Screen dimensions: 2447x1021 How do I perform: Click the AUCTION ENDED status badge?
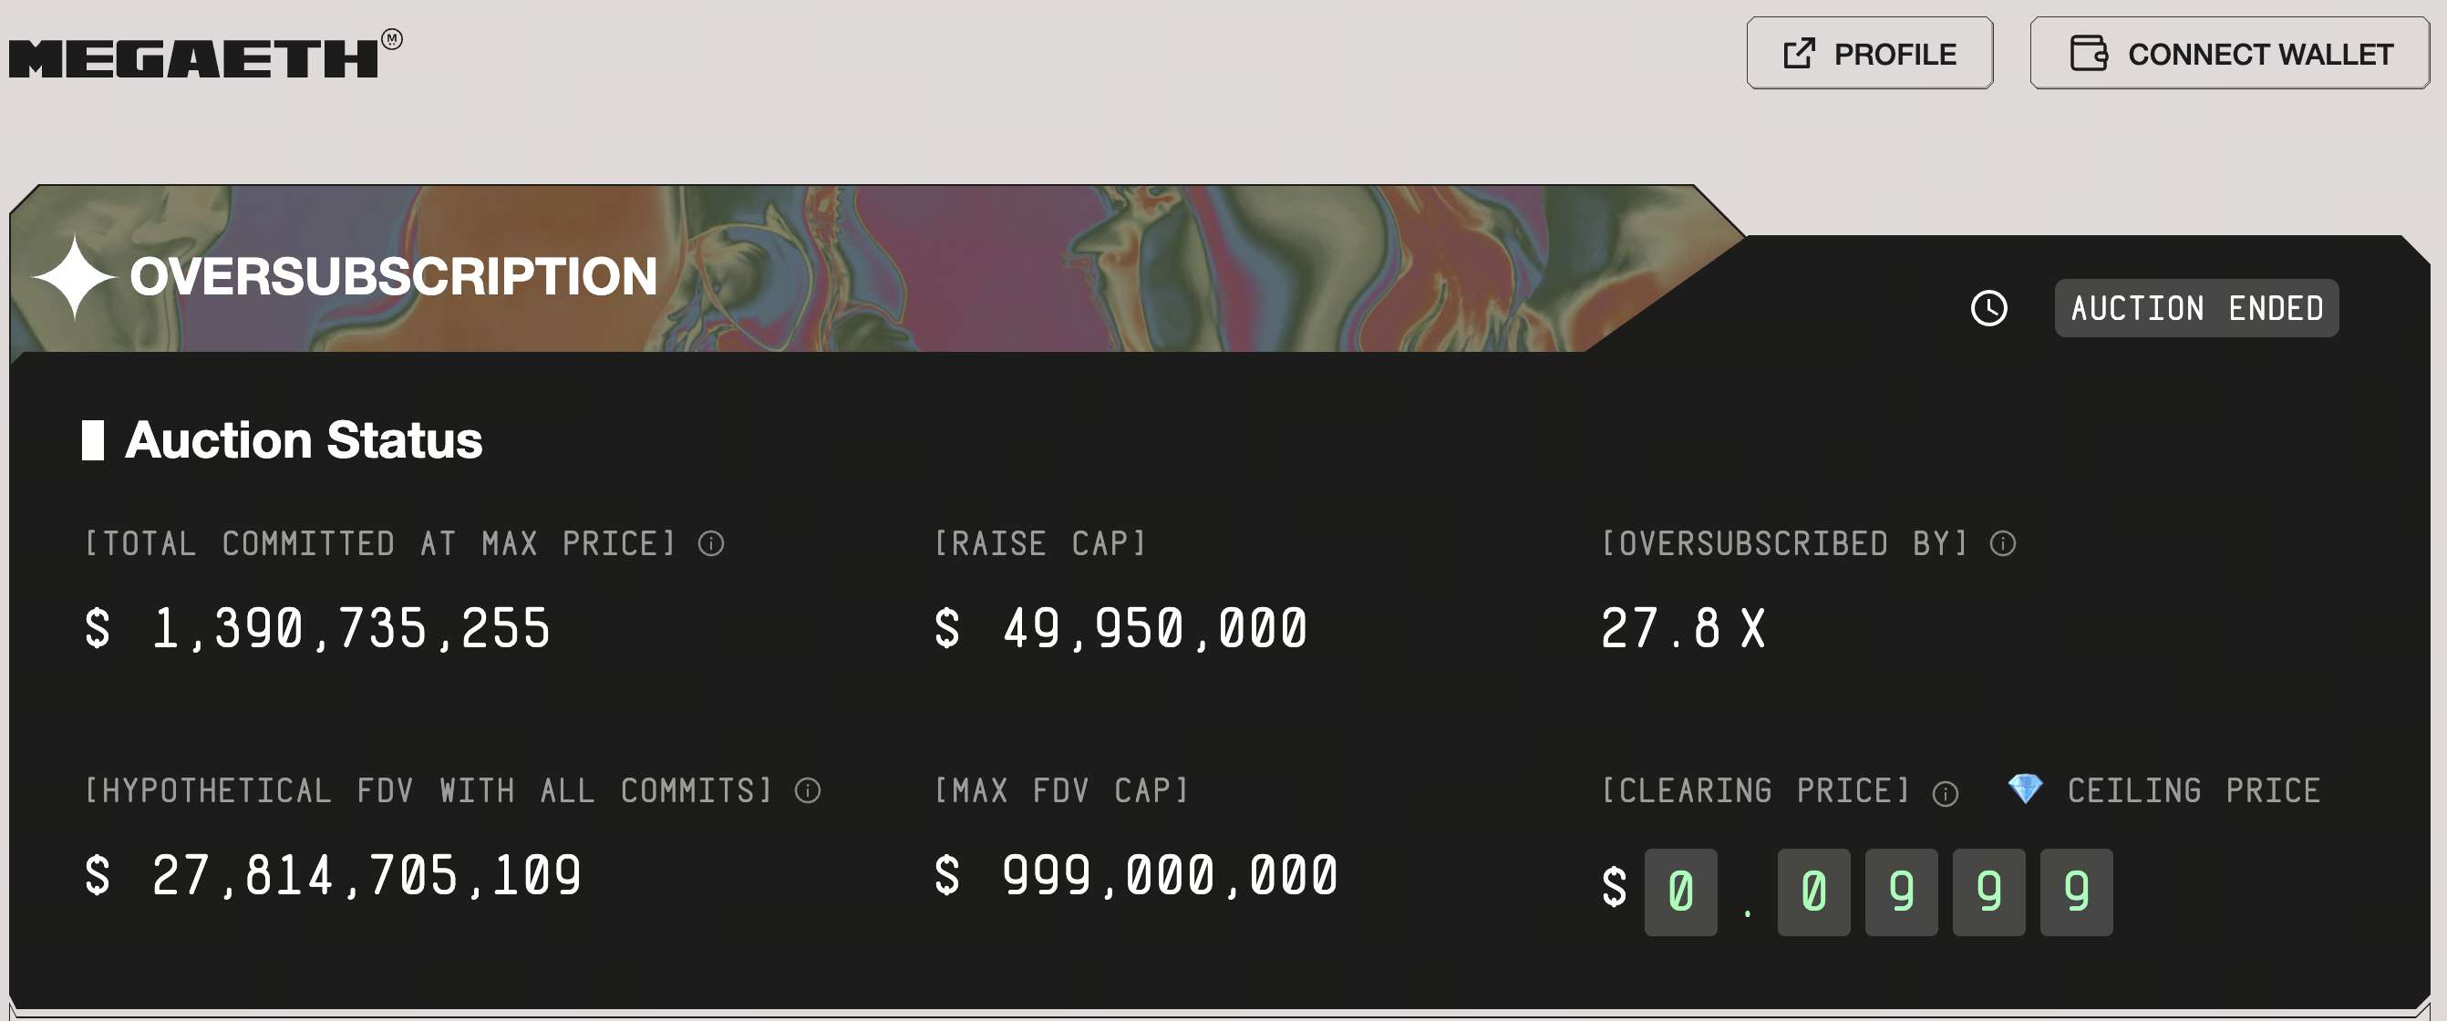pyautogui.click(x=2196, y=308)
